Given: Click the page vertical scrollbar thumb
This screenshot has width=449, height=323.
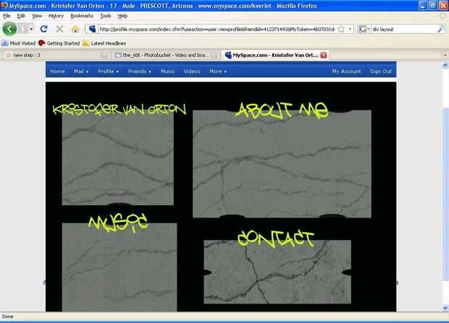Looking at the screenshot, I should coord(445,194).
